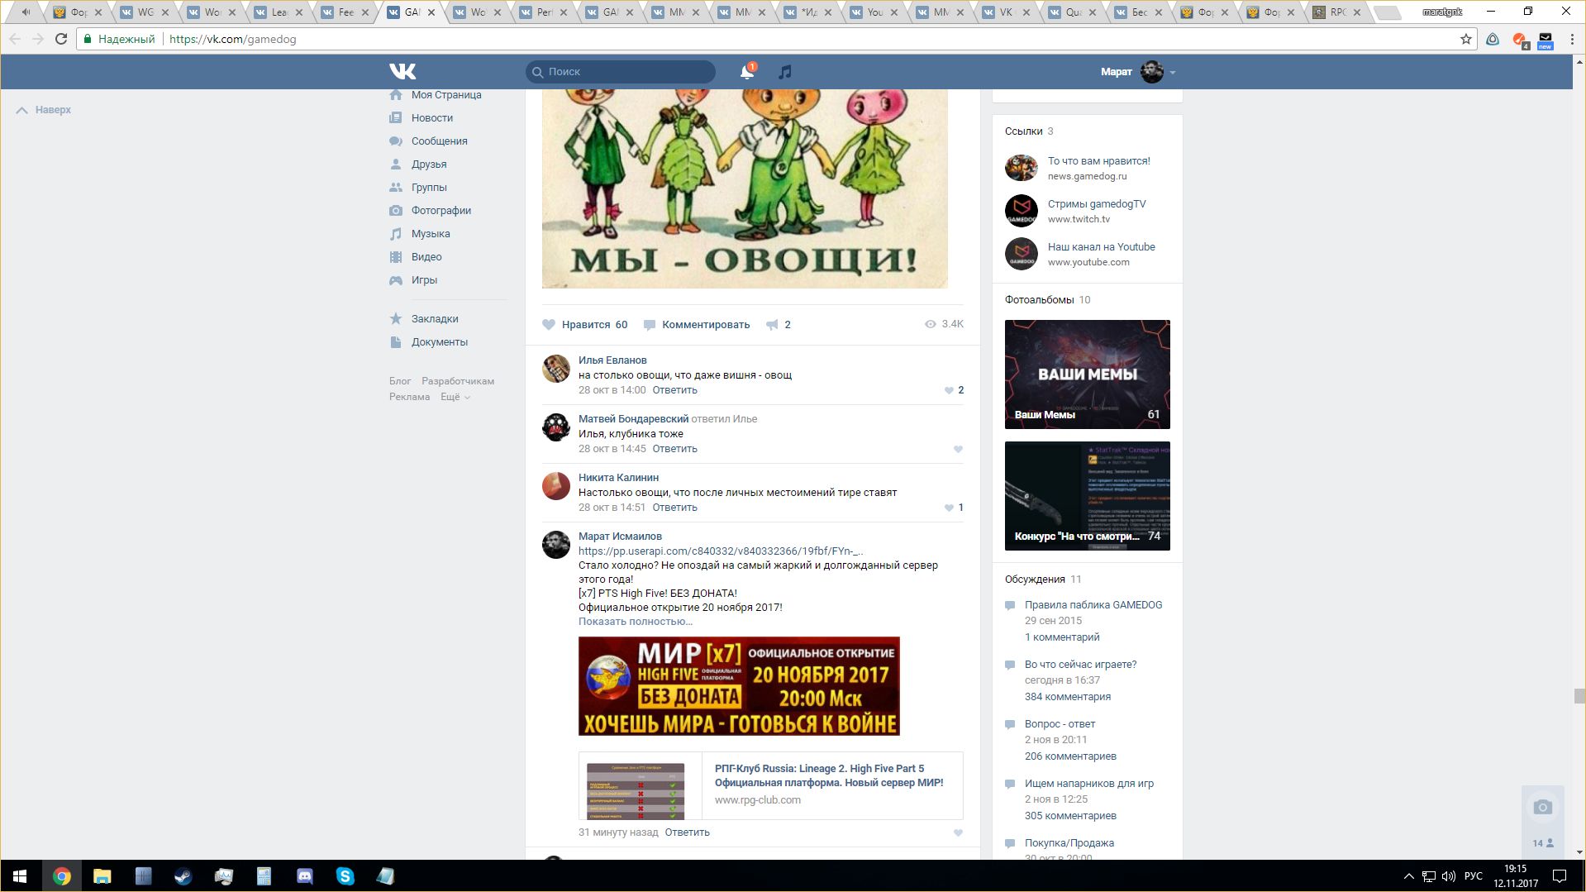Click the VK logo in header
The image size is (1586, 892).
point(402,72)
